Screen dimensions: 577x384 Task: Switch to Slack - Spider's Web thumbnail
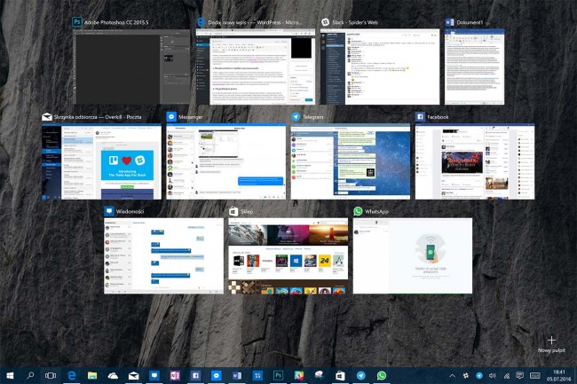click(380, 67)
